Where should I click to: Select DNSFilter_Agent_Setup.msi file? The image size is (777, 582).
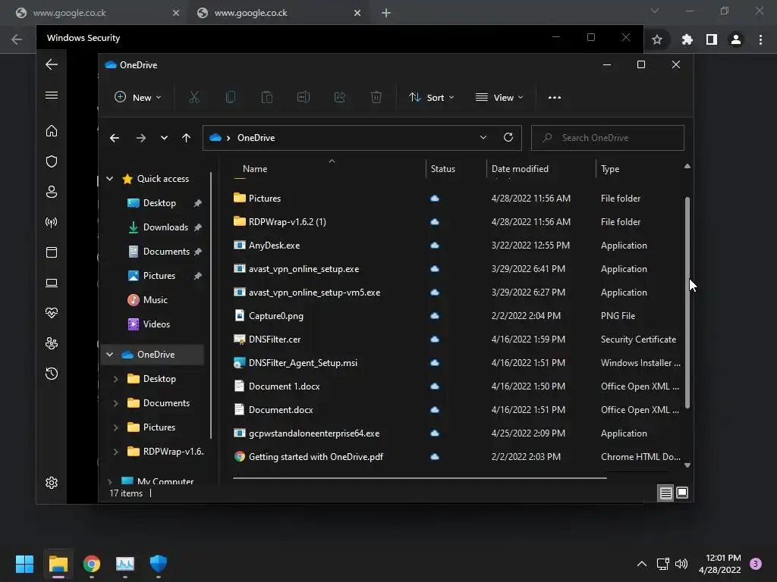click(x=303, y=363)
